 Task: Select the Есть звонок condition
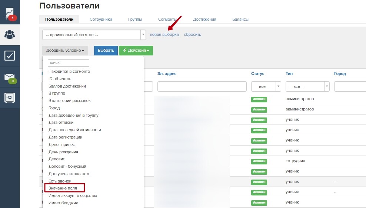click(60, 181)
